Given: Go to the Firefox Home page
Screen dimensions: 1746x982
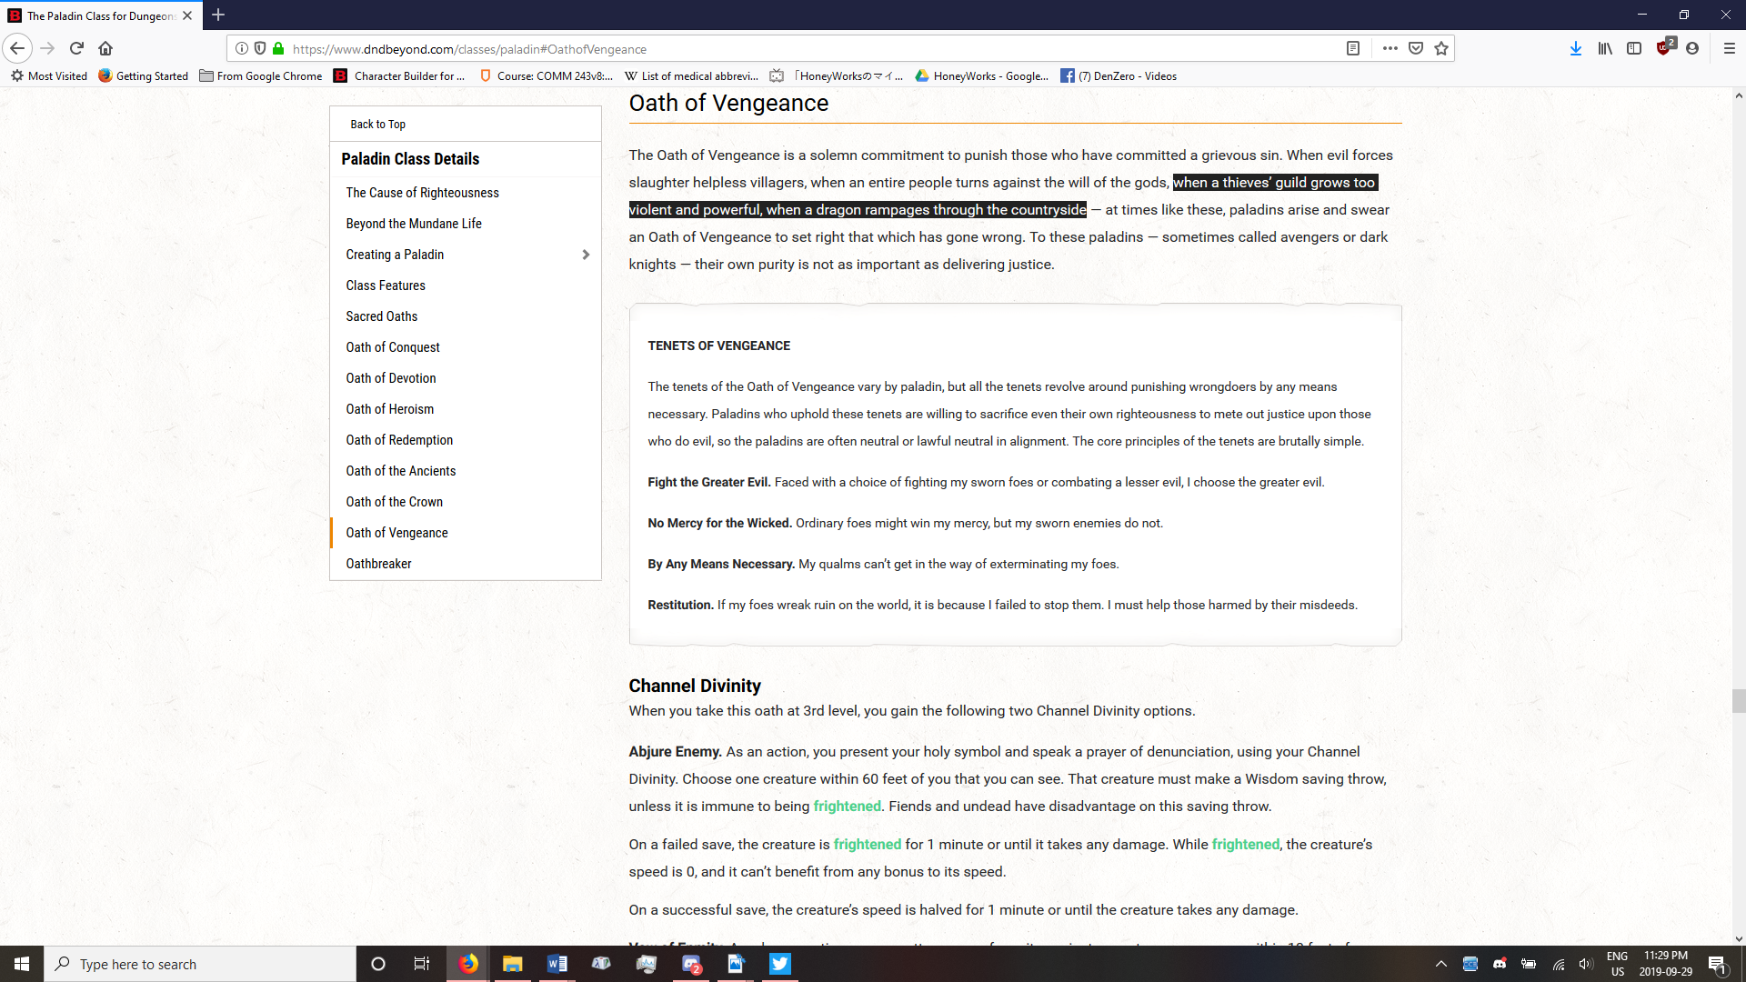Looking at the screenshot, I should point(105,48).
